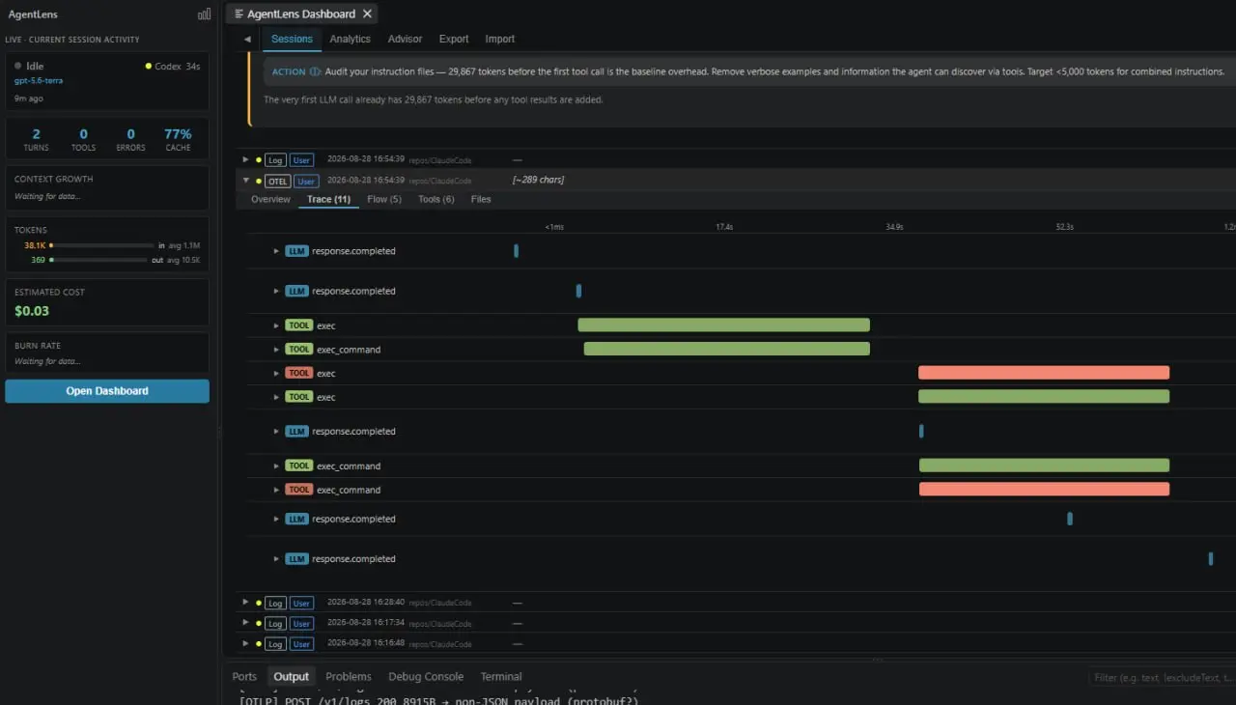Go to the Import tab
The height and width of the screenshot is (705, 1236).
click(x=500, y=39)
